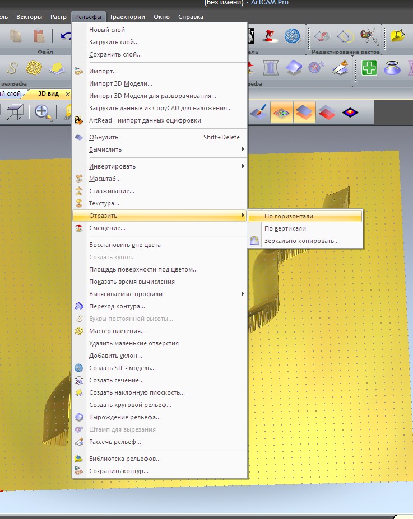This screenshot has width=413, height=519.
Task: Click the Paste clipboard icon in File toolbar
Action: click(39, 36)
